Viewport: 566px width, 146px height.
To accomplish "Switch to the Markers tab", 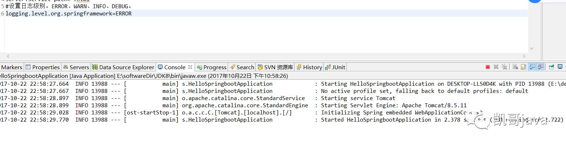I will tap(11, 67).
